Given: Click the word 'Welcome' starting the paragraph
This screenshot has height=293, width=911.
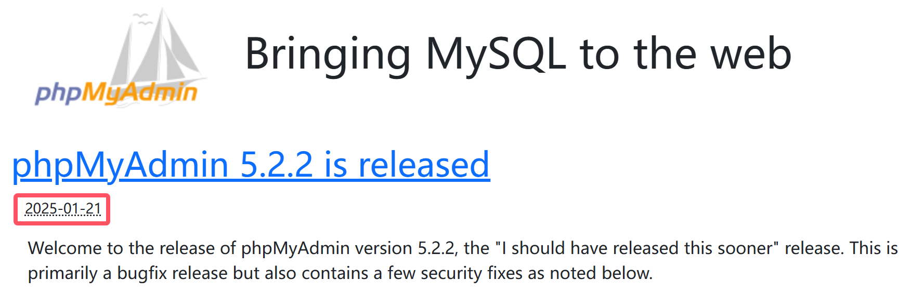Looking at the screenshot, I should point(65,248).
